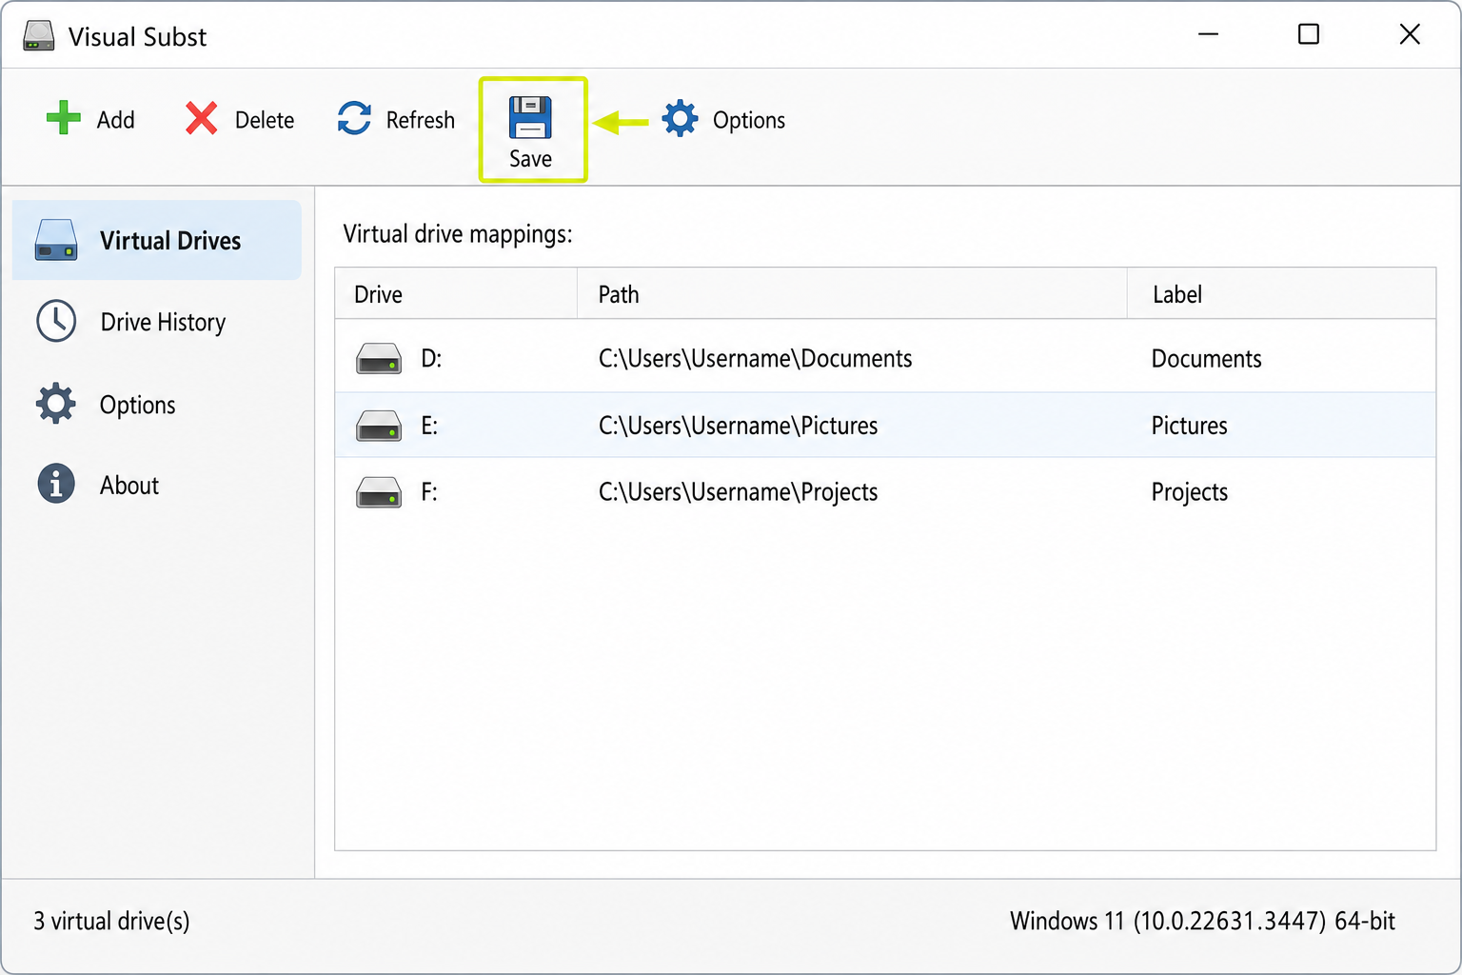
Task: Select the D: drive letter
Action: click(x=431, y=359)
